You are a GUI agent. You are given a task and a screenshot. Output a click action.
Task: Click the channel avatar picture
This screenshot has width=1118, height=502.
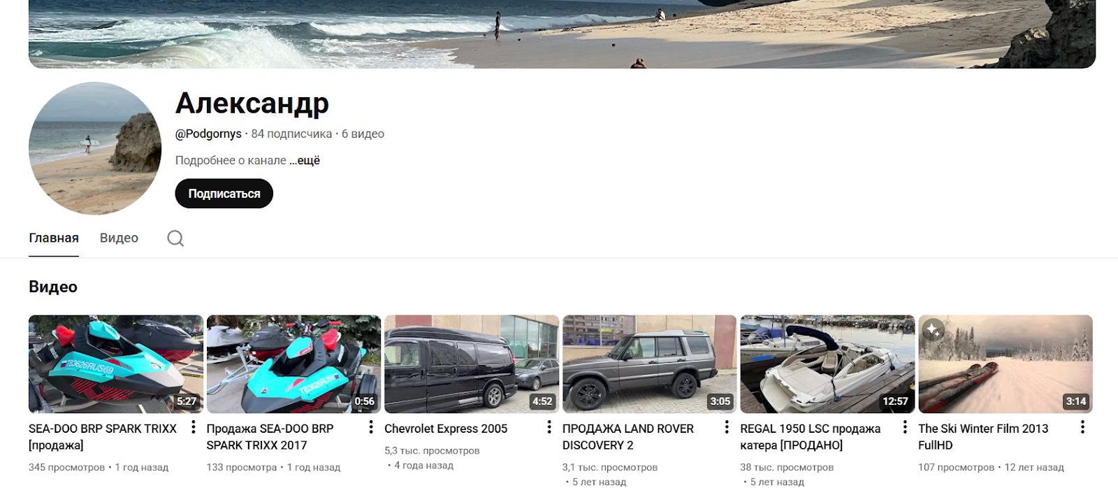tap(95, 148)
